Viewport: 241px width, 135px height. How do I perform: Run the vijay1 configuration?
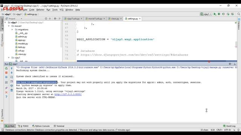215,14
